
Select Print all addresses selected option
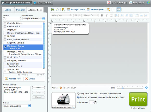pyautogui.click(x=78, y=97)
